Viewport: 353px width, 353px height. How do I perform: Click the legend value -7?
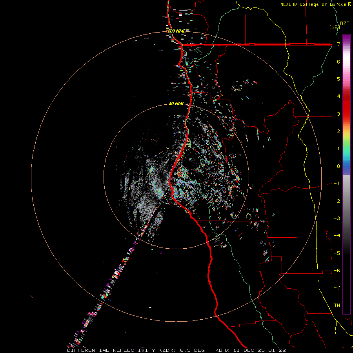[x=337, y=288]
